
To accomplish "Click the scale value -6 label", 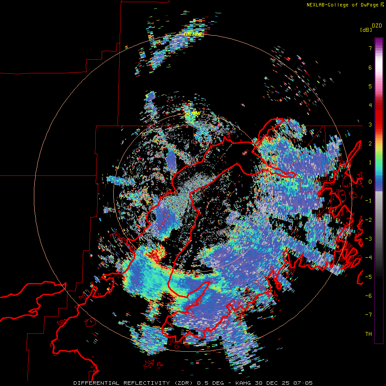I will click(368, 296).
